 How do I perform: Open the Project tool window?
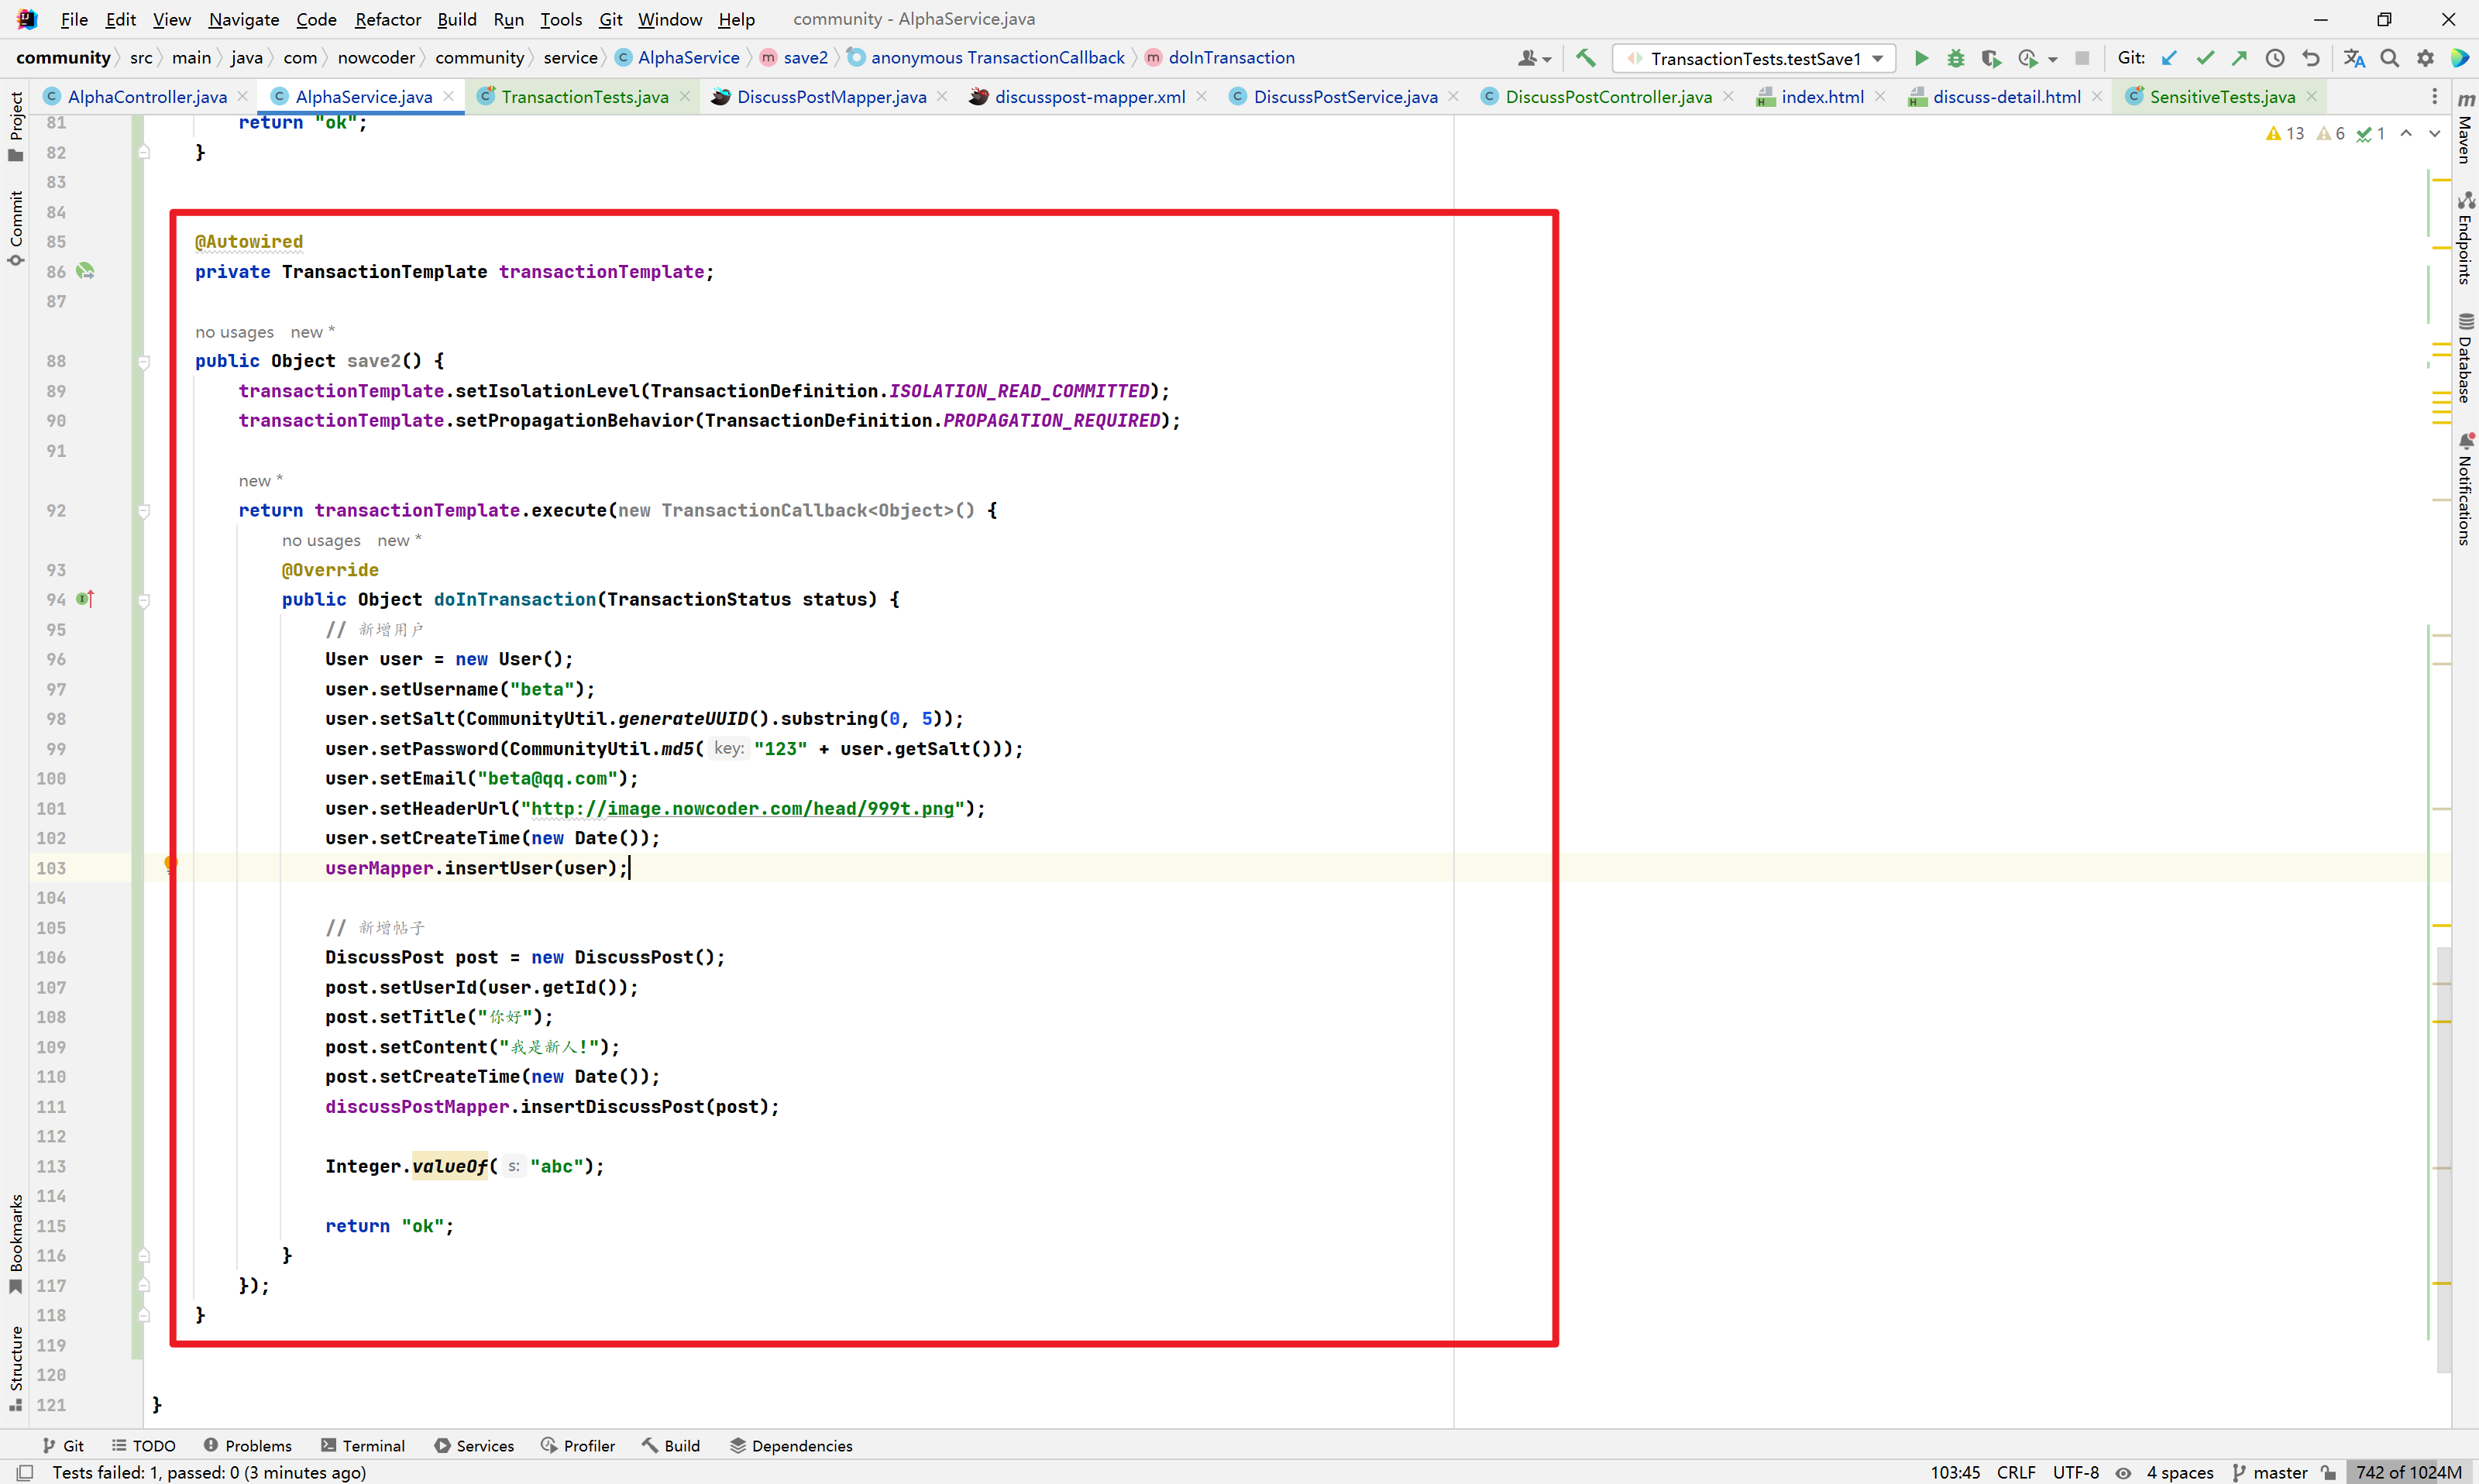[15, 126]
